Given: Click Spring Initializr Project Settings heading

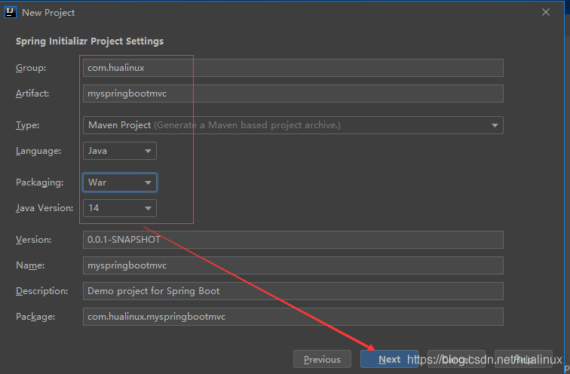Looking at the screenshot, I should [90, 41].
